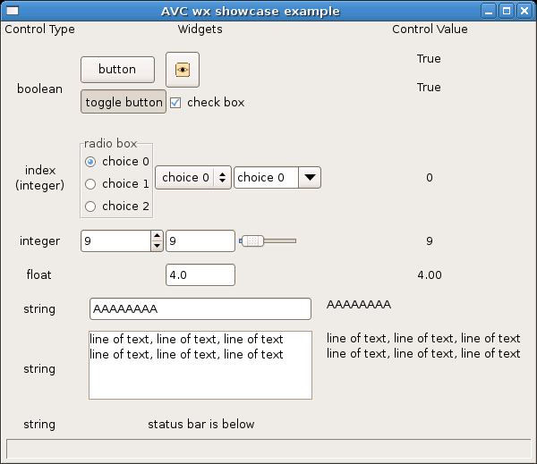The height and width of the screenshot is (464, 537).
Task: Click the eye icon bitmap button
Action: [183, 70]
